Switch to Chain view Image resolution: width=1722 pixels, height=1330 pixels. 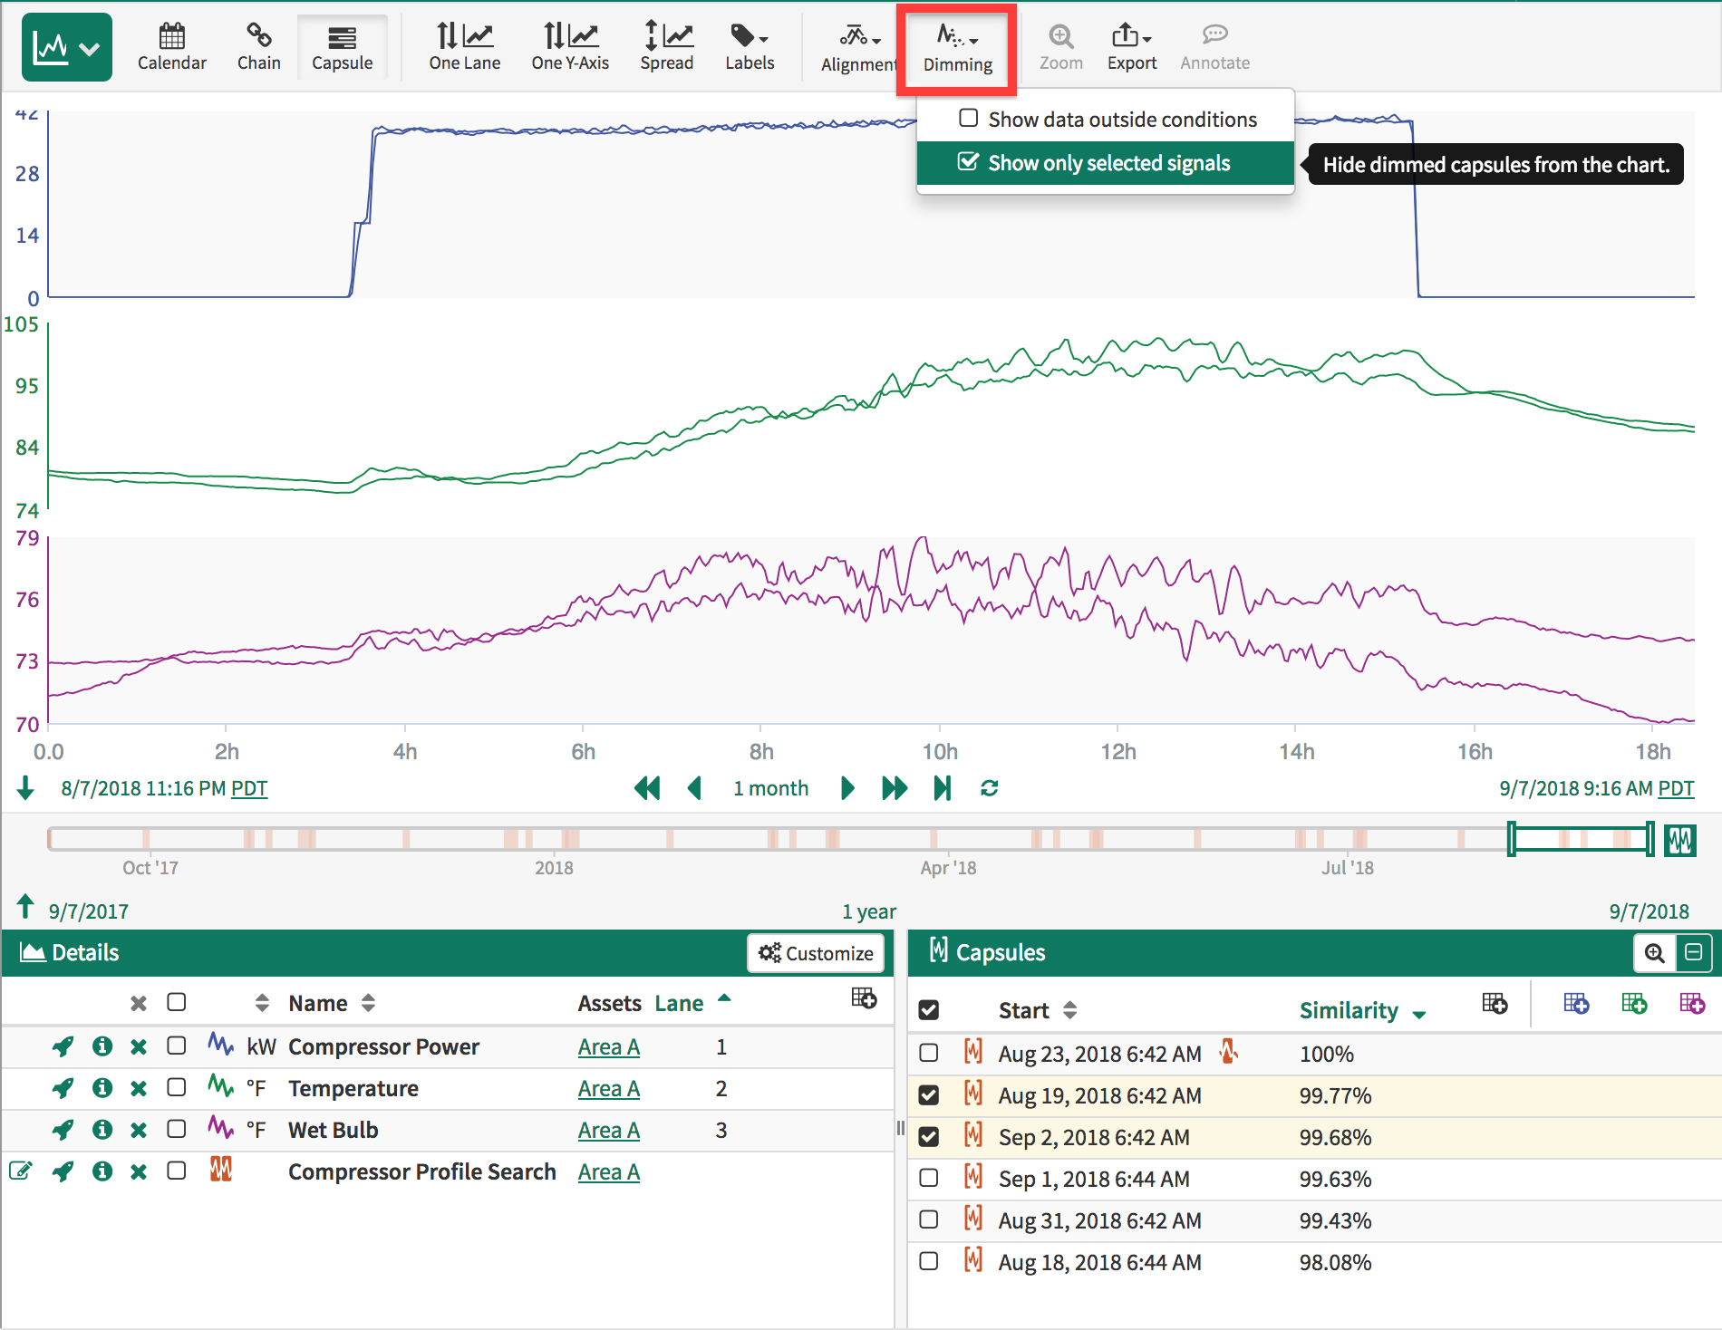[258, 47]
